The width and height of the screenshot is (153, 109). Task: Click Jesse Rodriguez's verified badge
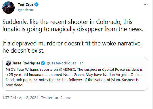pos(43,63)
